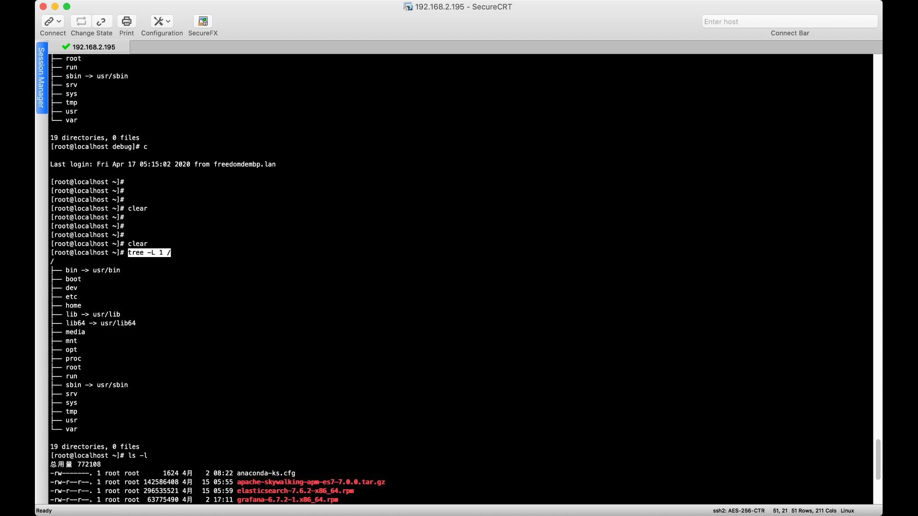The height and width of the screenshot is (516, 918).
Task: Click the green zoom window button
Action: pos(67,7)
